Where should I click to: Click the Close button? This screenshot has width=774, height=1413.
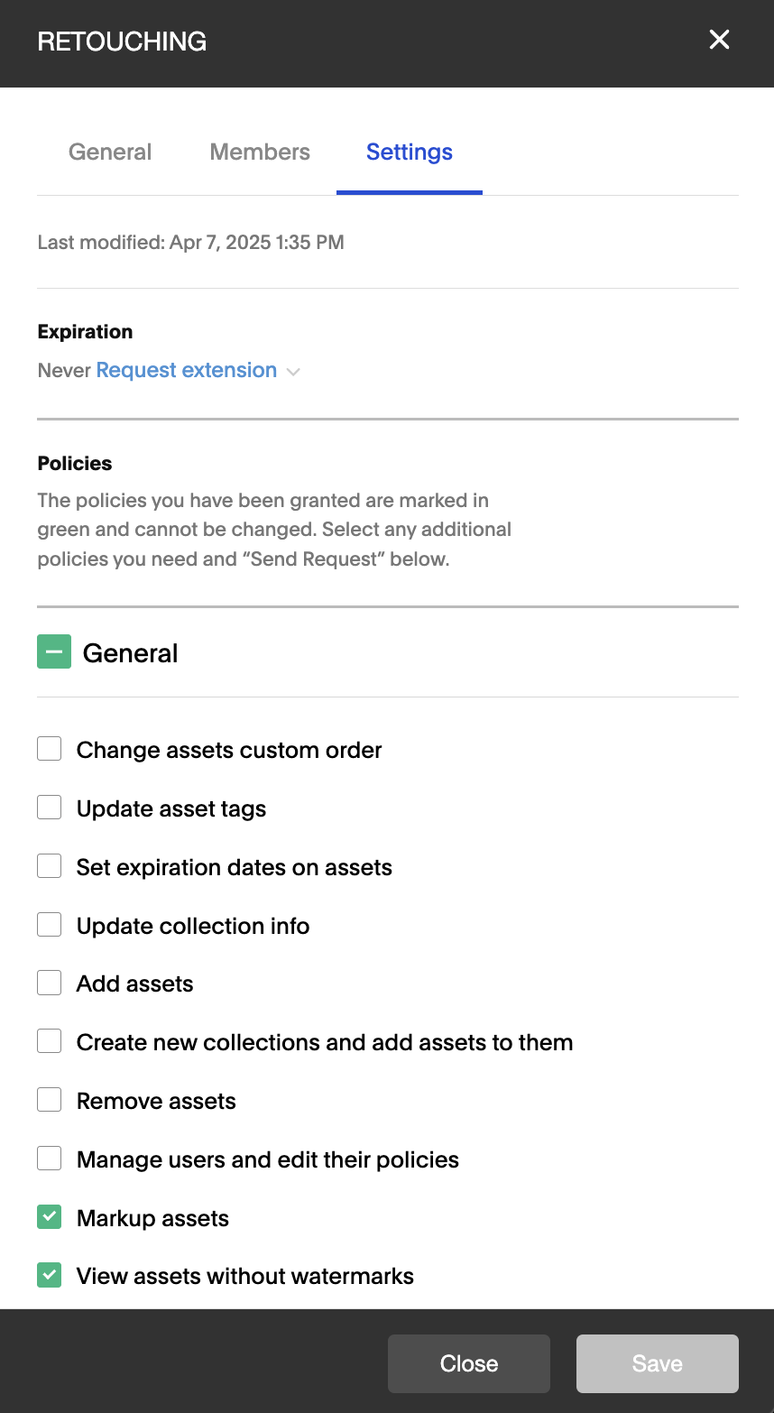469,1363
